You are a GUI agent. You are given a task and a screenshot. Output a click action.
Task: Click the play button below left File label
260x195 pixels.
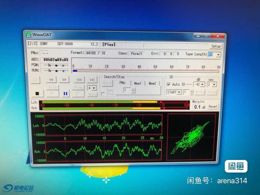(x=53, y=94)
